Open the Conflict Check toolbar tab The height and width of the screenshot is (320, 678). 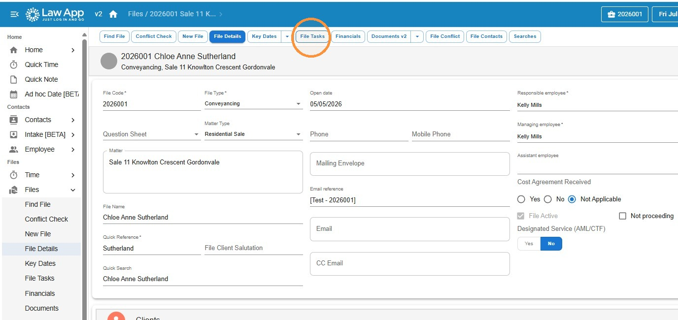pyautogui.click(x=154, y=36)
